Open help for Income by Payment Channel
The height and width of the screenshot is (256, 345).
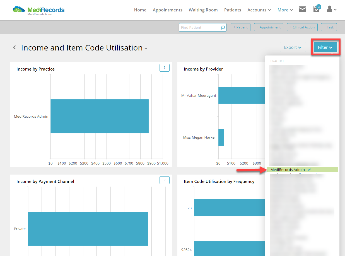[165, 180]
